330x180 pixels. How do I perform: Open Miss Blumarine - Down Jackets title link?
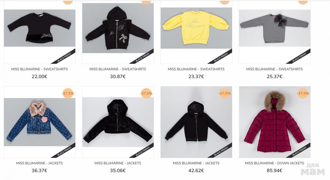(x=275, y=163)
